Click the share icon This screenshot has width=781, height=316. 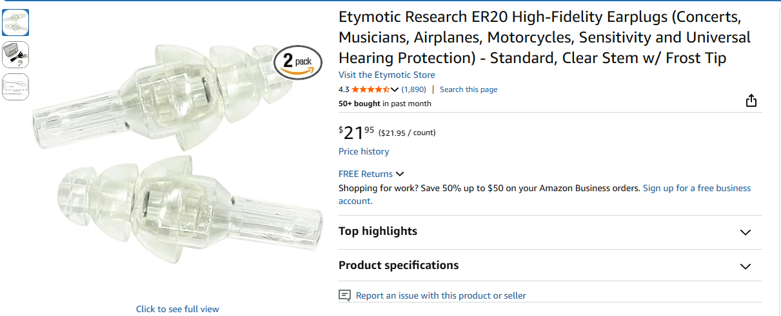(x=751, y=101)
